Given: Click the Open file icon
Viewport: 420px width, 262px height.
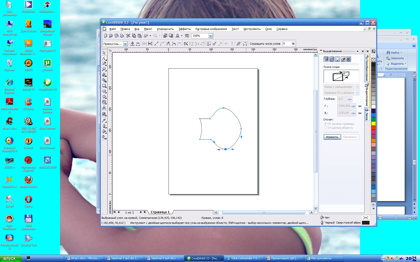Looking at the screenshot, I should point(111,36).
